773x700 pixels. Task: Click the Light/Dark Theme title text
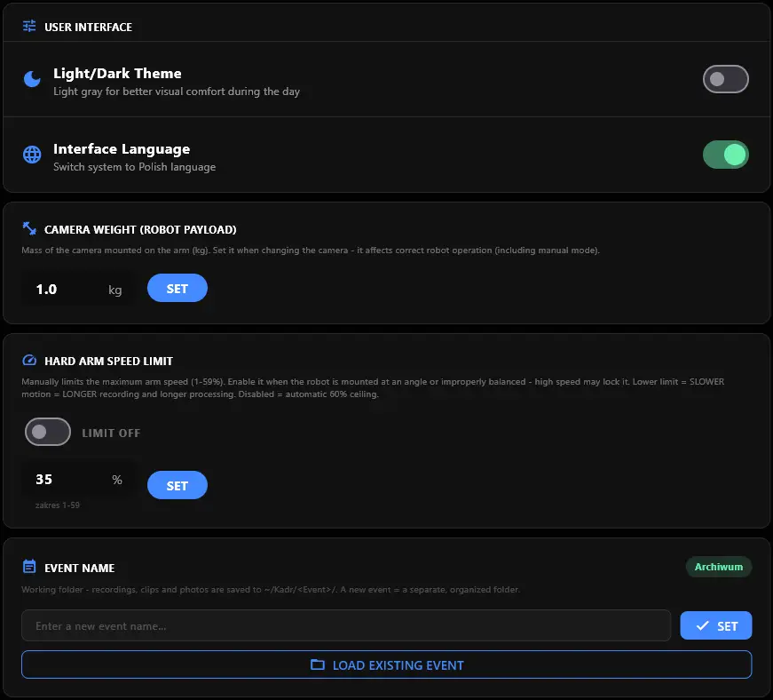click(x=117, y=74)
